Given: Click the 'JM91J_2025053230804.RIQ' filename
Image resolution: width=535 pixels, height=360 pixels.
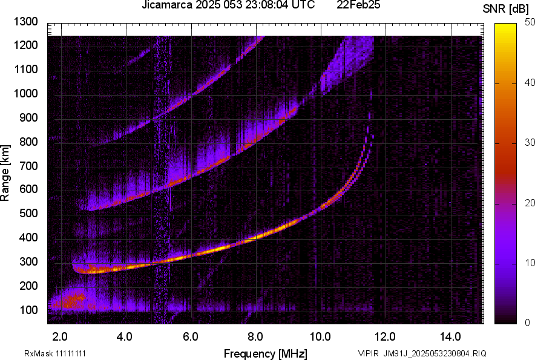Looking at the screenshot, I should [435, 353].
